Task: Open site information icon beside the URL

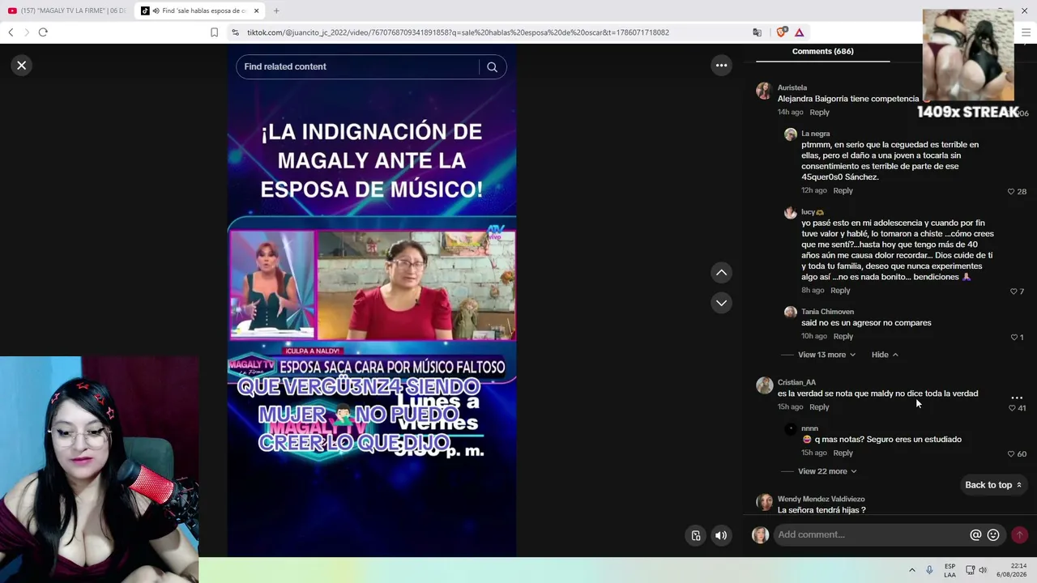Action: pyautogui.click(x=235, y=32)
